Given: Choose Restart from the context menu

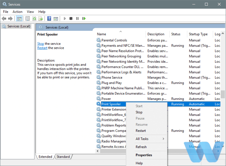Looking at the screenshot, I should click(x=141, y=131).
